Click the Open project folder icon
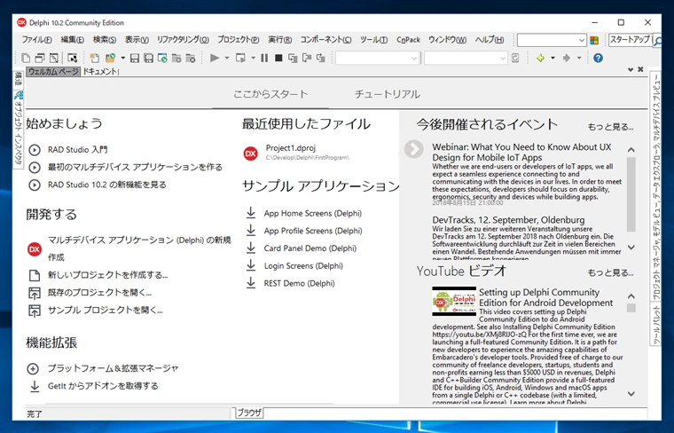The height and width of the screenshot is (433, 674). pos(111,58)
